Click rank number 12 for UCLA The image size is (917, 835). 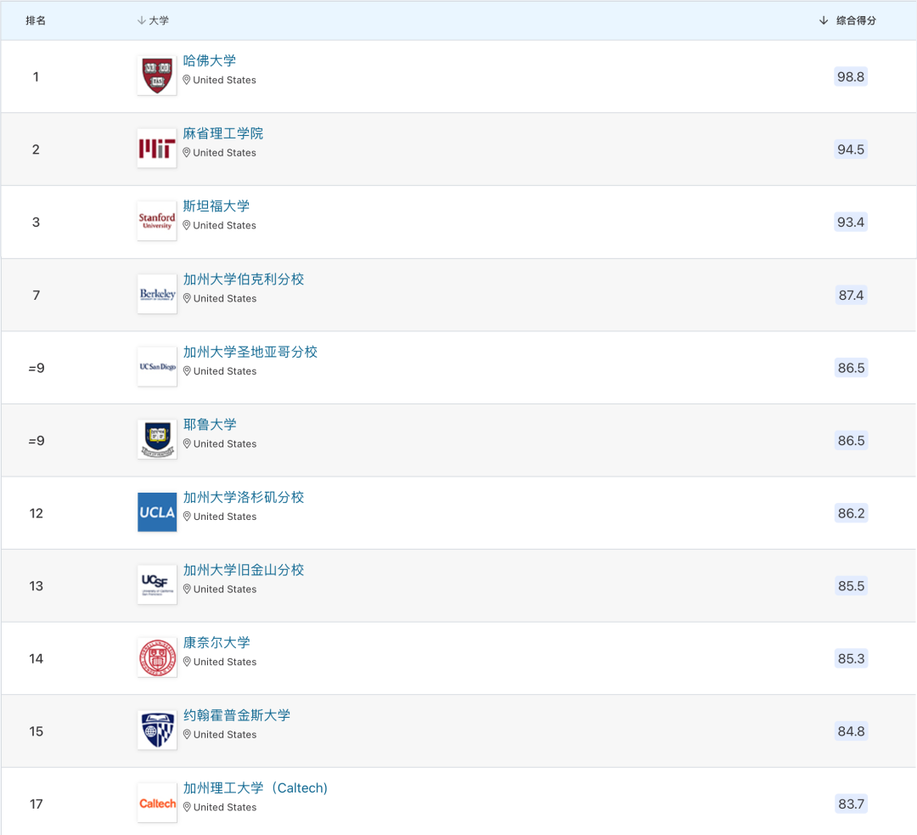click(x=37, y=513)
